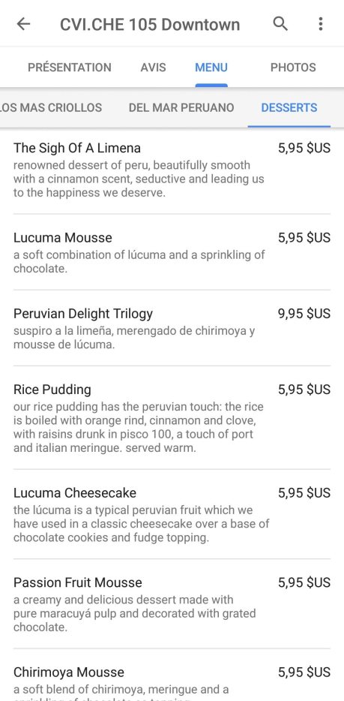This screenshot has width=344, height=701.
Task: Open The Sigh Of A Limena item
Action: (x=172, y=170)
